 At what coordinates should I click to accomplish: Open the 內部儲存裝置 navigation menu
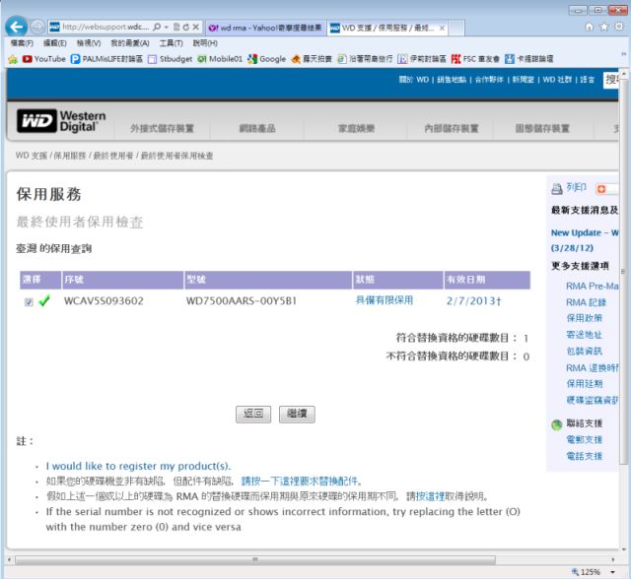point(452,129)
